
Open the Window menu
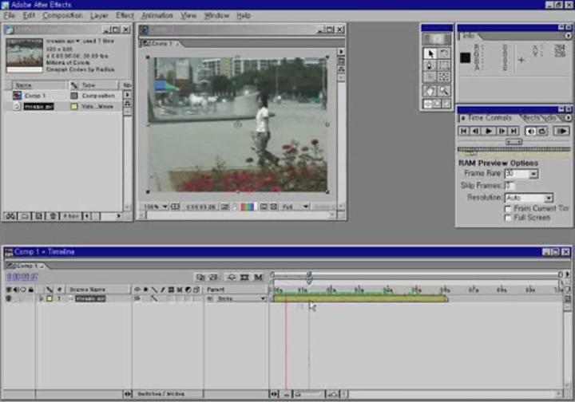tap(216, 16)
